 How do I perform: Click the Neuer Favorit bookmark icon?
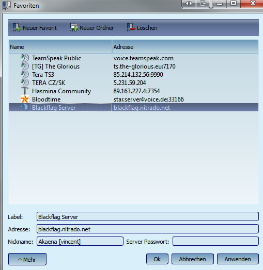pos(17,27)
